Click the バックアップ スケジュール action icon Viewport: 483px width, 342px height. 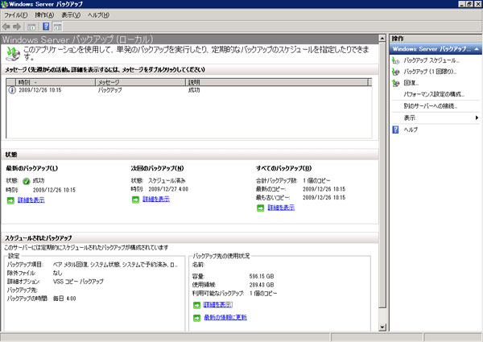pos(396,60)
